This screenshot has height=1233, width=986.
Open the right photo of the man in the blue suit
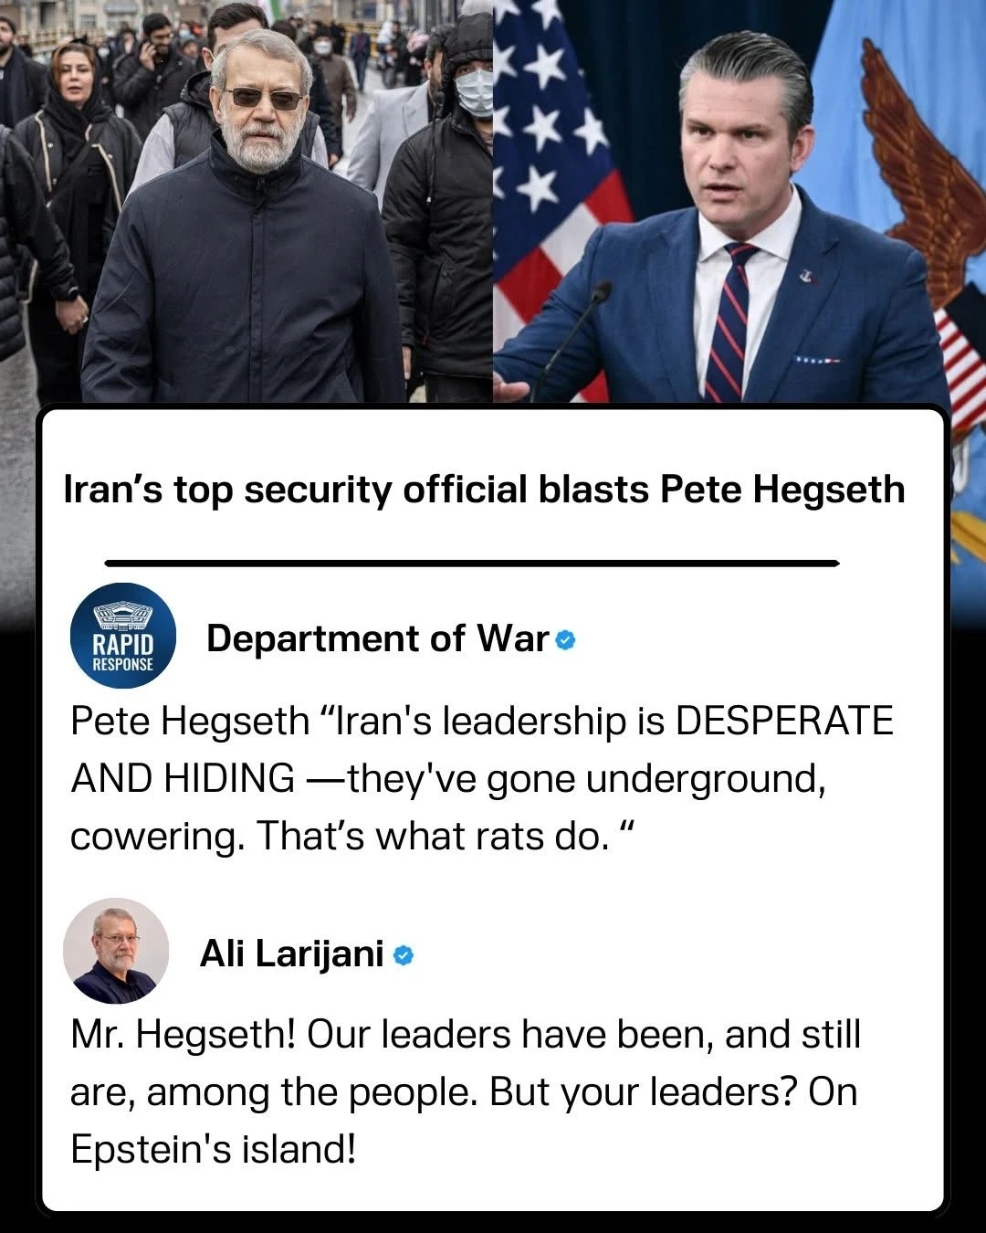point(739,201)
